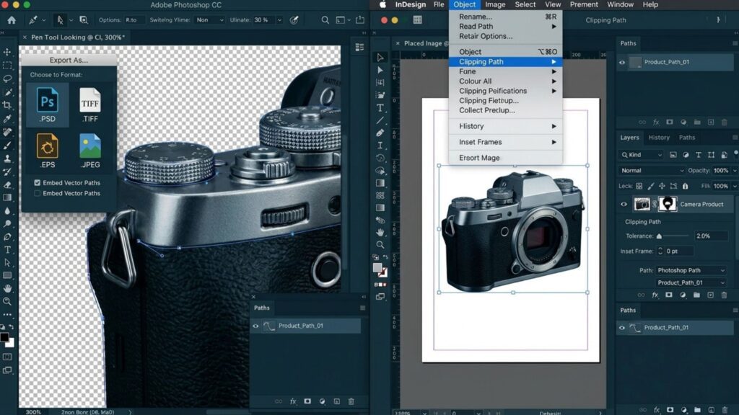Select the Clone Stamp tool

7,159
